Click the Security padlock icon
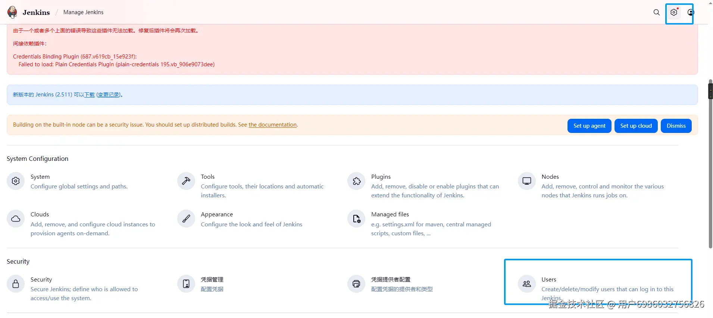 (16, 284)
